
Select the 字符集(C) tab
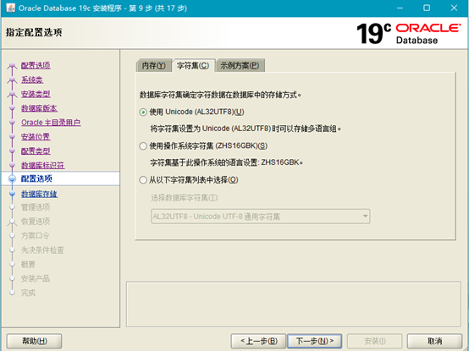click(x=193, y=65)
